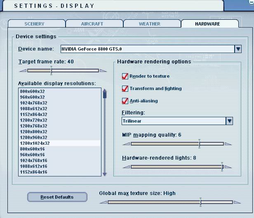Lower MIP mapping quality with left arrow
254x218 pixels.
coord(126,144)
